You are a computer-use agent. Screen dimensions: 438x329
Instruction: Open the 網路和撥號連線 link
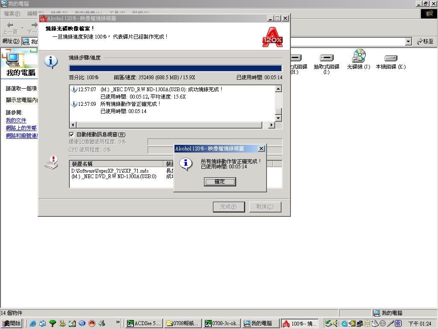[22, 136]
